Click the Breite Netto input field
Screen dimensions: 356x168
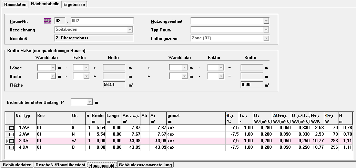point(114,76)
